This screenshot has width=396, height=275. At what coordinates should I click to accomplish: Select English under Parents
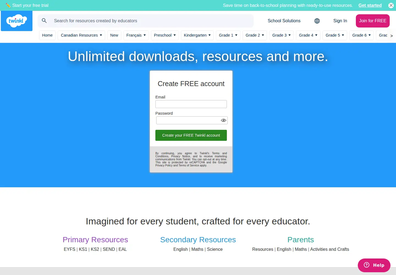tap(284, 249)
